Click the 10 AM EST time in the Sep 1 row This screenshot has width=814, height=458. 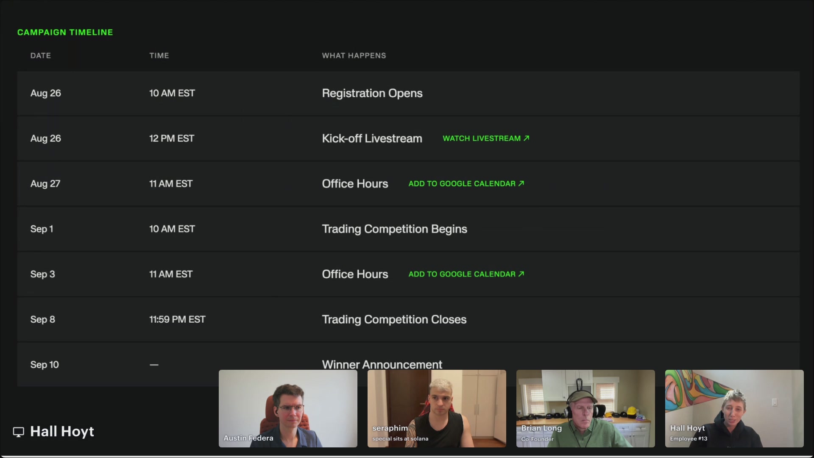coord(172,229)
